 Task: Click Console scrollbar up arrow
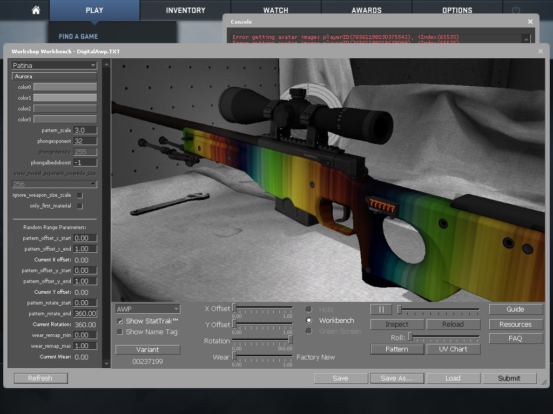pyautogui.click(x=526, y=39)
